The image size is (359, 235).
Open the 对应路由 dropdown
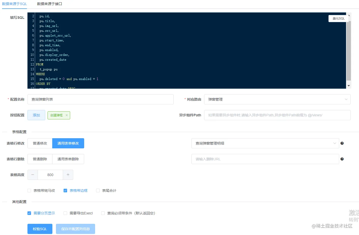tap(277, 99)
